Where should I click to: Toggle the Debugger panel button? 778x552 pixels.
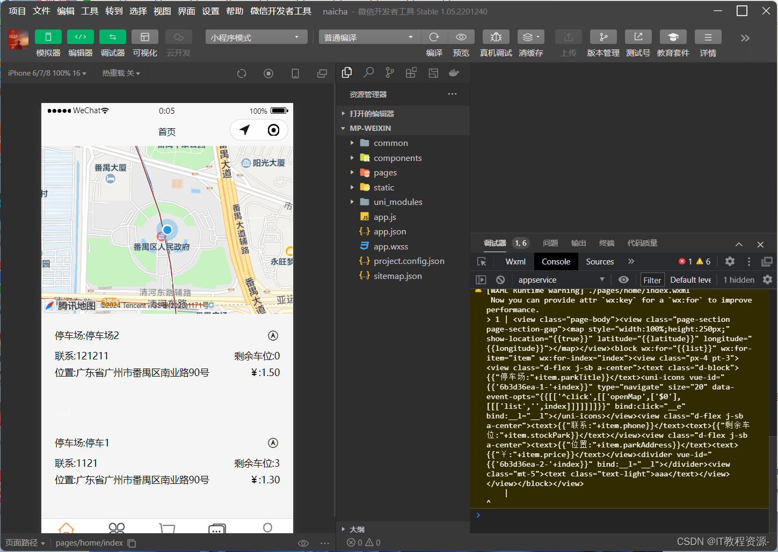tap(113, 37)
